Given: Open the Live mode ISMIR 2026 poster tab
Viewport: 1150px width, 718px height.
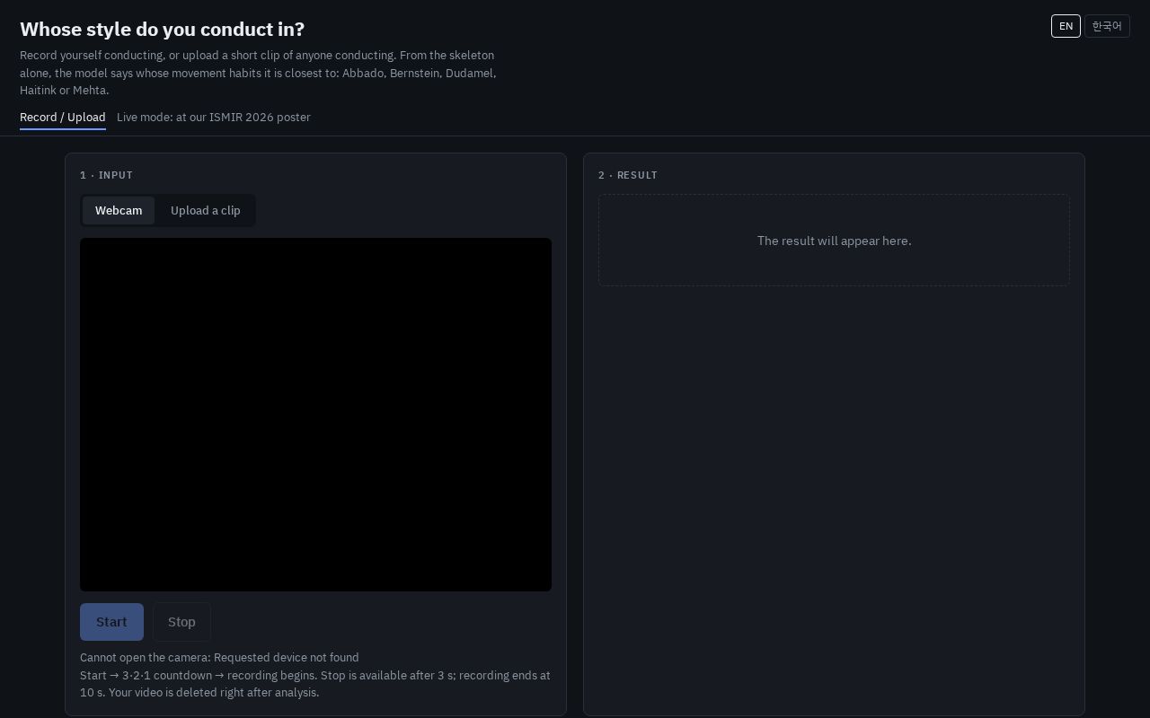Looking at the screenshot, I should [x=214, y=118].
